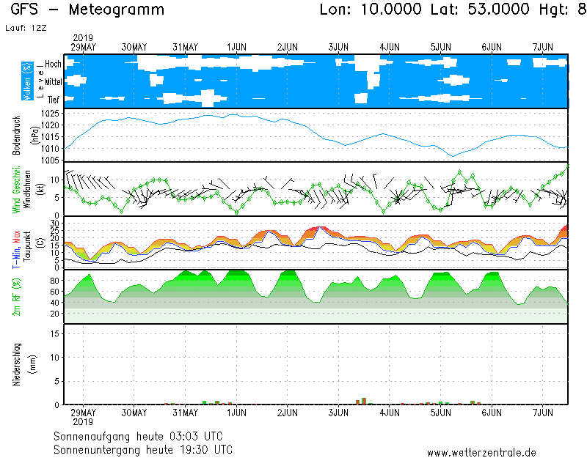Click the 2m RF (%) humidity label
The height and width of the screenshot is (458, 587).
[16, 297]
